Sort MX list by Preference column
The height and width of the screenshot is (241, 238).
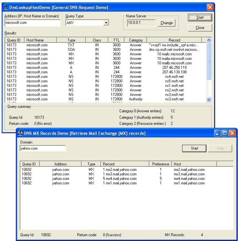160,164
